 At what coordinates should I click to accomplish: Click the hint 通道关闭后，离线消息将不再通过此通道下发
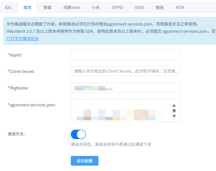(x=111, y=144)
